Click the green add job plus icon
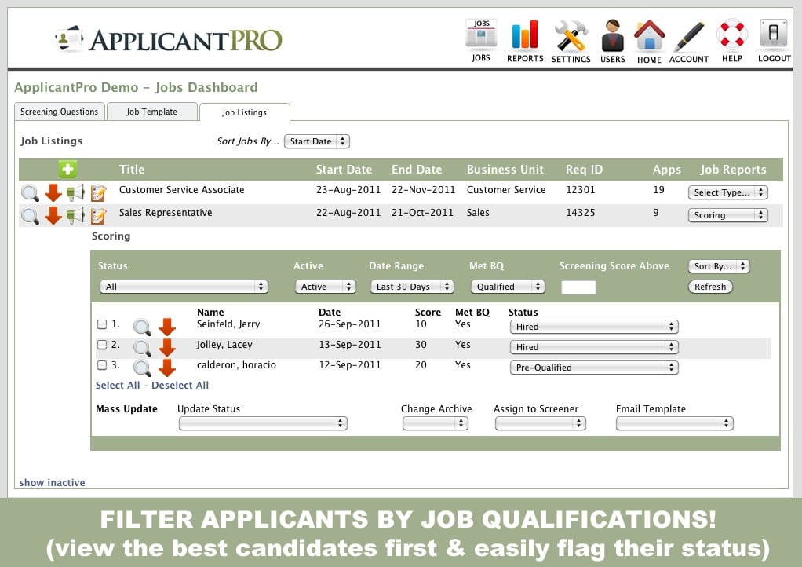Viewport: 802px width, 567px height. (x=68, y=169)
